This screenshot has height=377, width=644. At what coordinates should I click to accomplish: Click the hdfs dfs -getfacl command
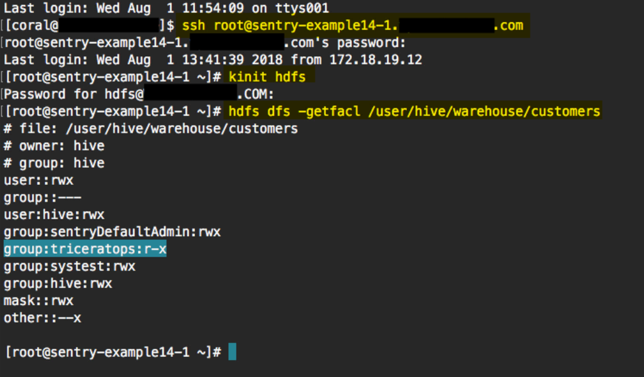coord(414,111)
